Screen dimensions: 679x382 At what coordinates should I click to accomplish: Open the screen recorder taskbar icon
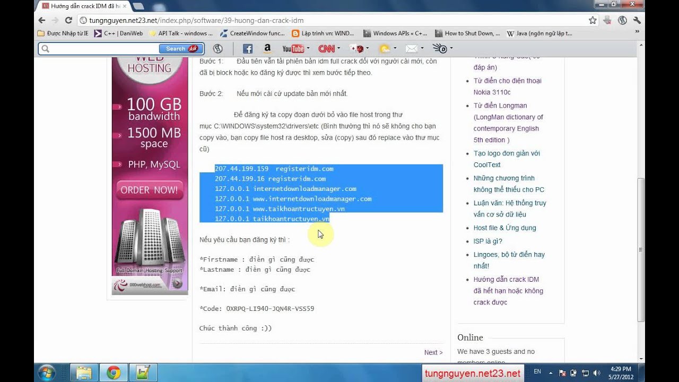point(143,372)
